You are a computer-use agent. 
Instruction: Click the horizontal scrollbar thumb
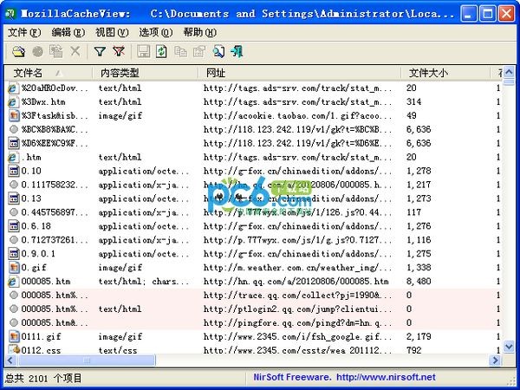pos(87,361)
